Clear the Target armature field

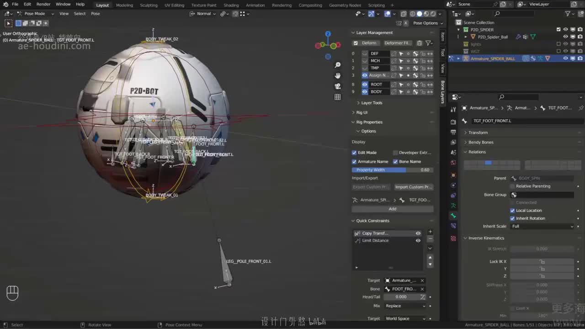(422, 281)
